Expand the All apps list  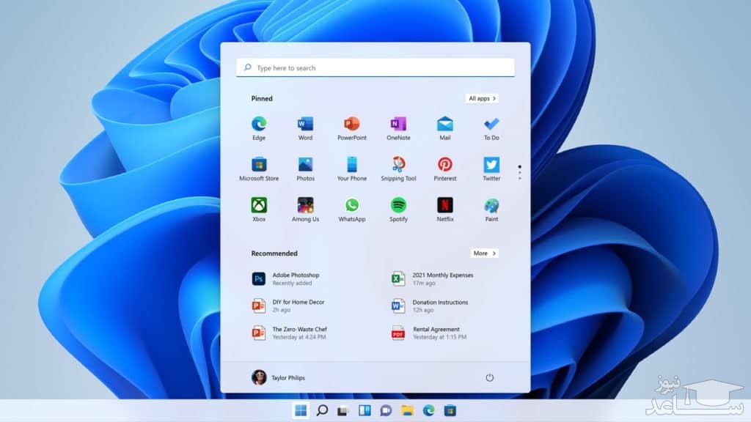(x=482, y=98)
